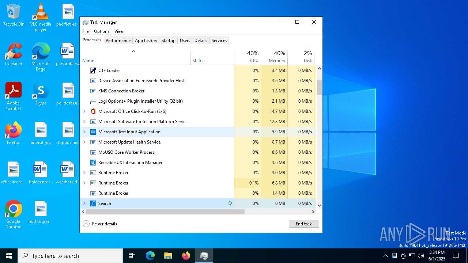Select CCleaner desktop shortcut

(14, 54)
